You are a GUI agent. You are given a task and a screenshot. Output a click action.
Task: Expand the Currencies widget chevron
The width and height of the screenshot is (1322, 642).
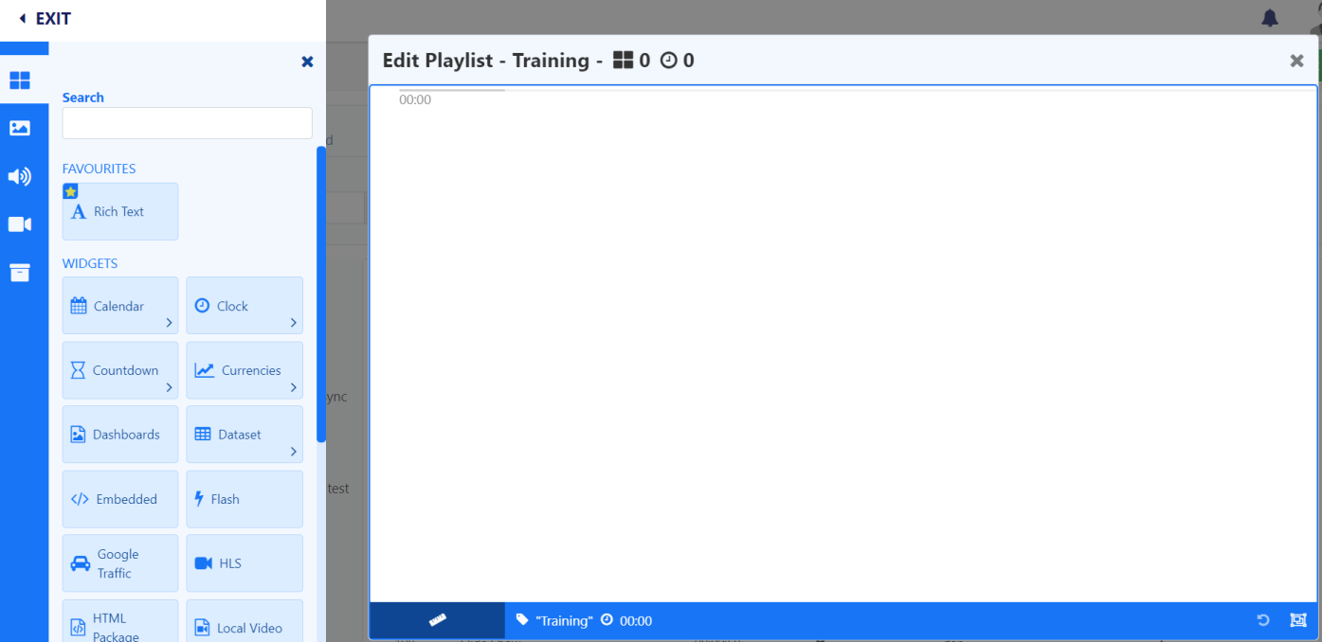pos(294,387)
